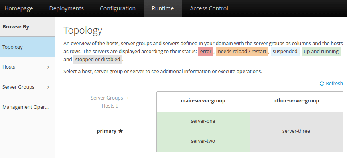Click the Hosts ↓ axis label

[x=110, y=106]
